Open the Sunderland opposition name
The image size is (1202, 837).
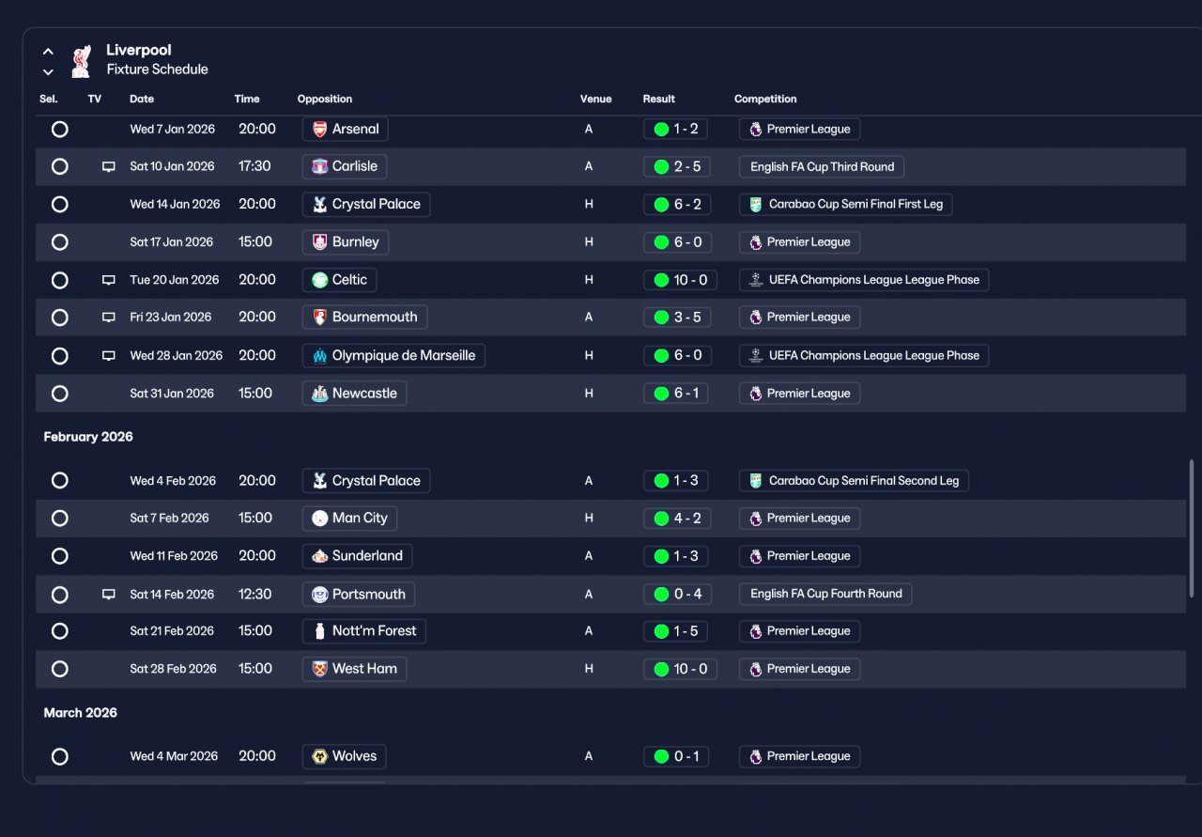click(x=357, y=556)
